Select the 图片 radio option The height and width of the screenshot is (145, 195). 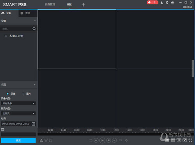(23, 94)
